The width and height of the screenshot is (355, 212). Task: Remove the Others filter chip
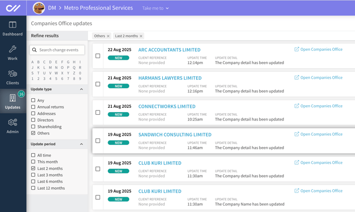108,36
